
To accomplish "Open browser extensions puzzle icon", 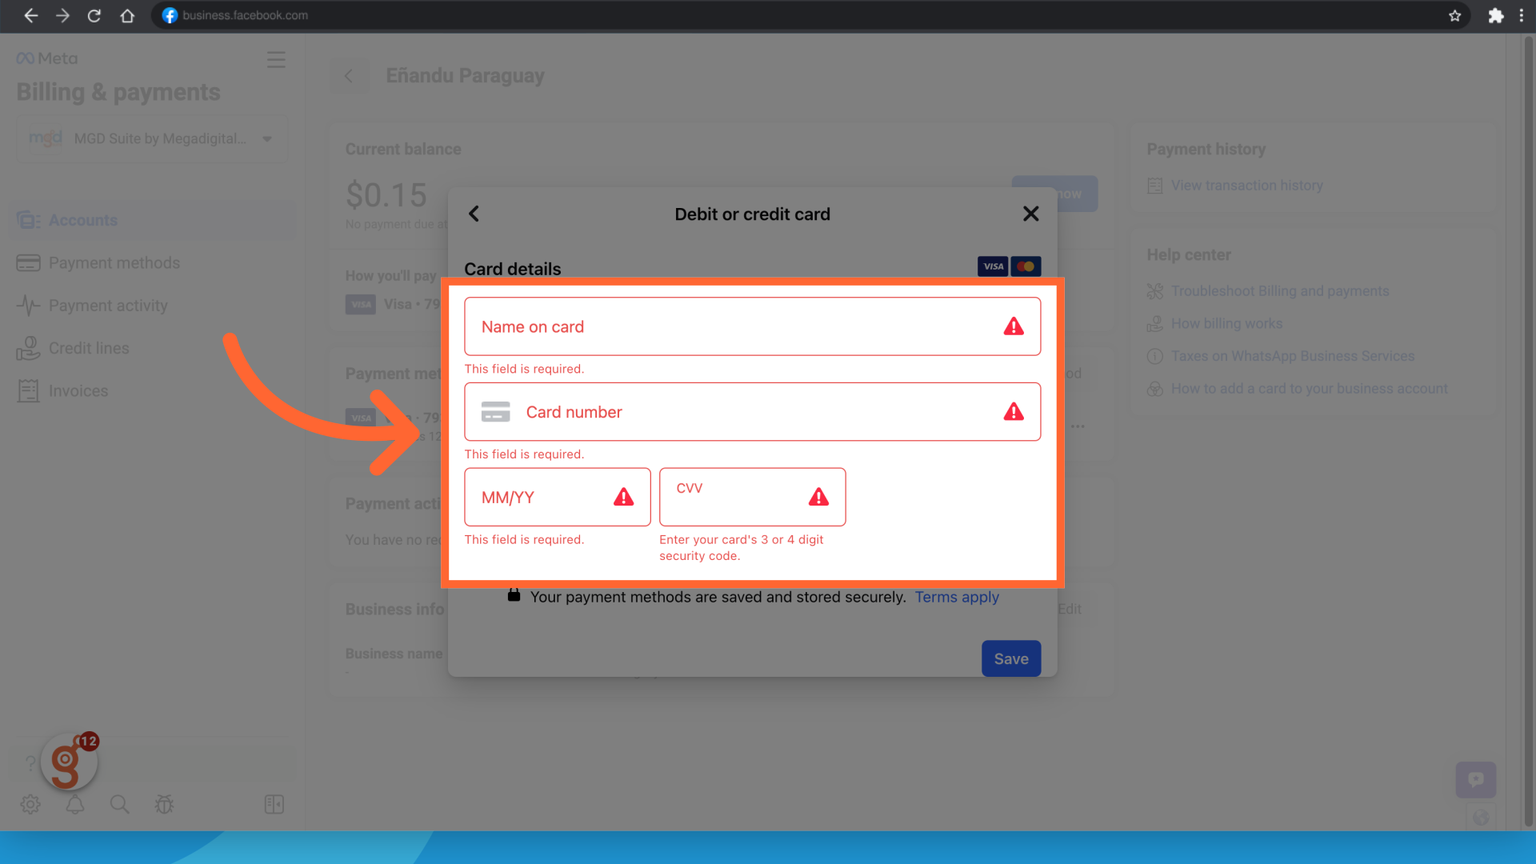I will pyautogui.click(x=1495, y=15).
